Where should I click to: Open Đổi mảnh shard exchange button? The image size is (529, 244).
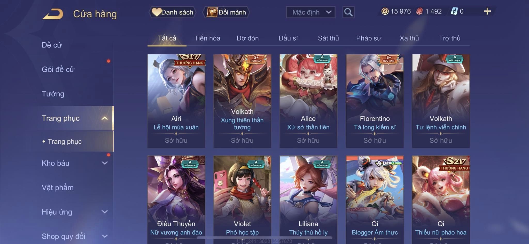(226, 12)
